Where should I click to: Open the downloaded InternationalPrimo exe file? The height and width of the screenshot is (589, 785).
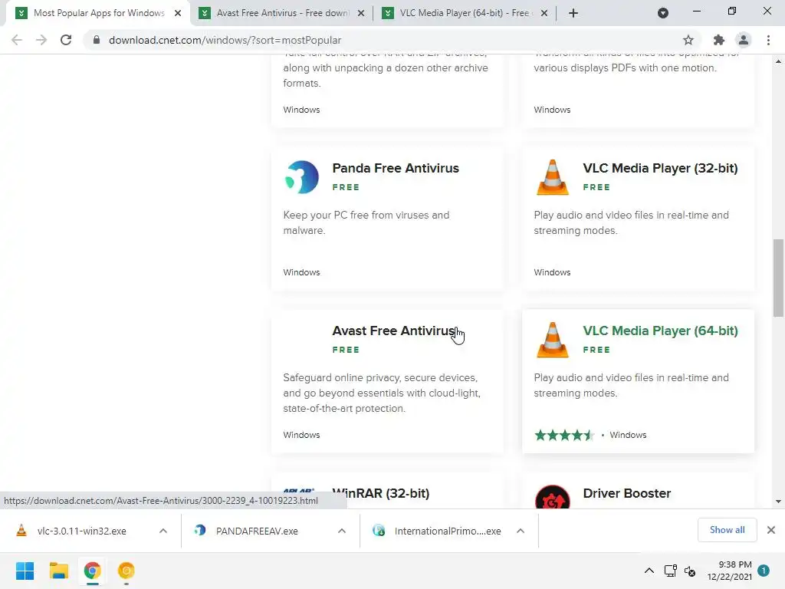click(x=447, y=531)
